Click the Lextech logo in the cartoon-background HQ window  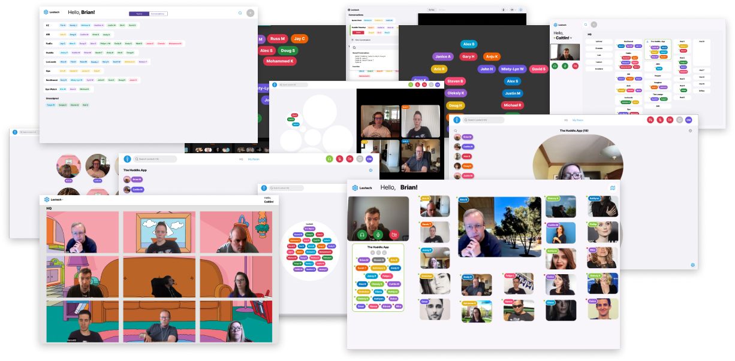click(52, 199)
